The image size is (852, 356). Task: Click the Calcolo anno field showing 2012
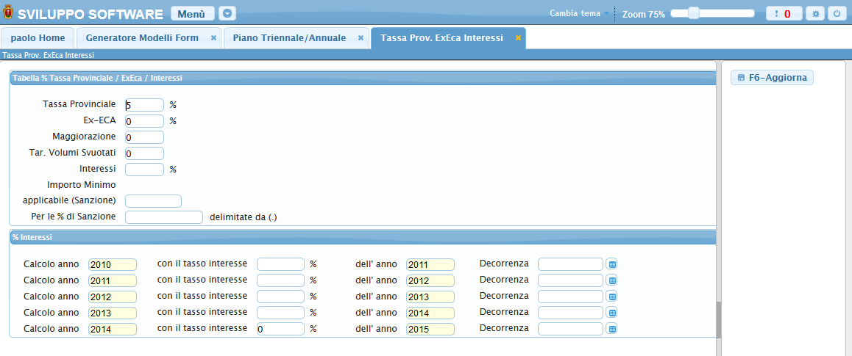coord(113,297)
